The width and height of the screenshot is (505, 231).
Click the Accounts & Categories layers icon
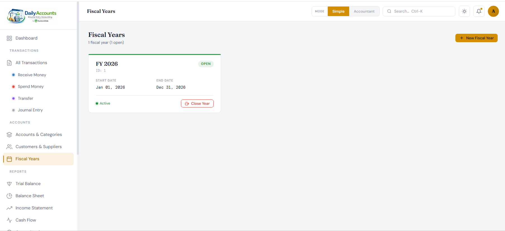click(x=9, y=135)
